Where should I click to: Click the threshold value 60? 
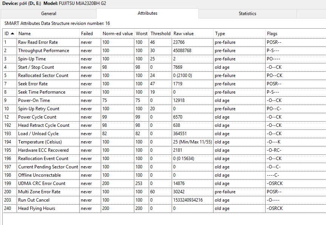152,192
